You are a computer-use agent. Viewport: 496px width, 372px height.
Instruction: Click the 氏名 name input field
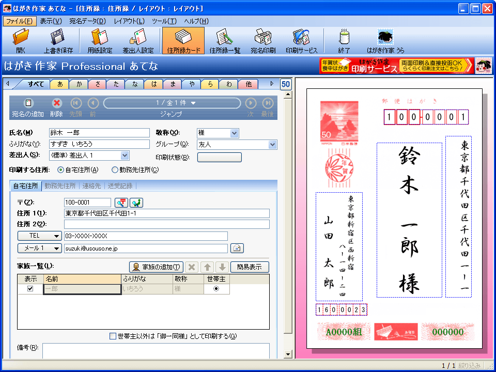point(99,133)
